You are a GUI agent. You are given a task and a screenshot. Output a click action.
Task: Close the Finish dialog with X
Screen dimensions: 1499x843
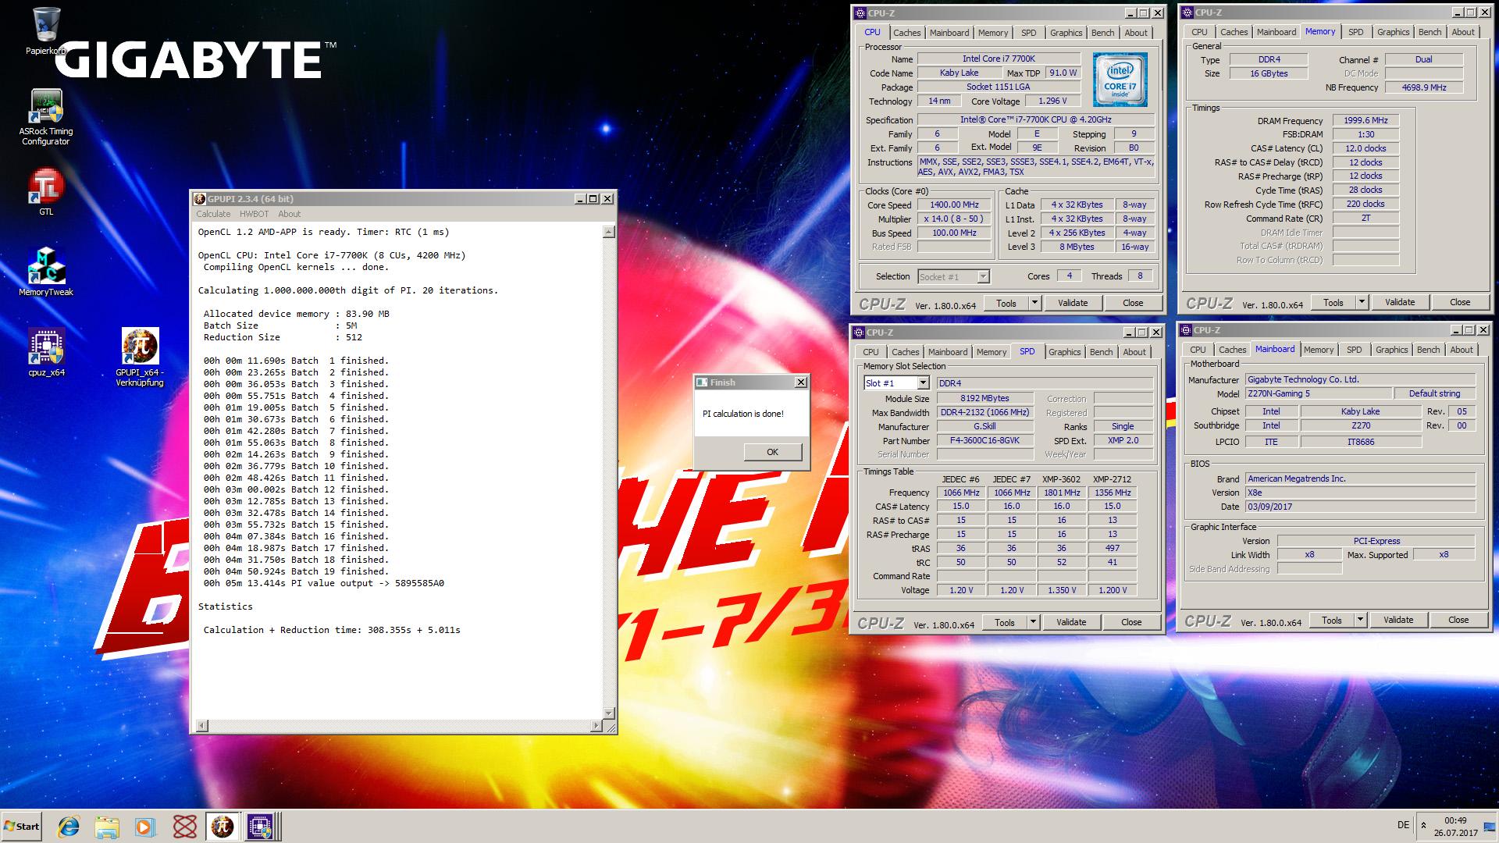click(x=800, y=382)
